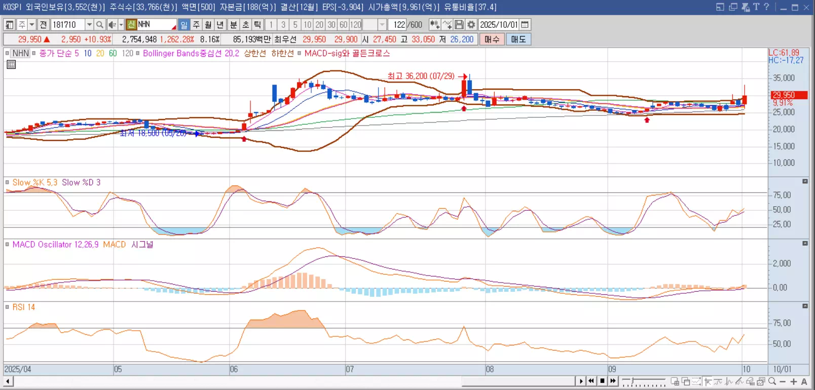Select interval preset 10
This screenshot has height=390, width=815.
pyautogui.click(x=308, y=24)
